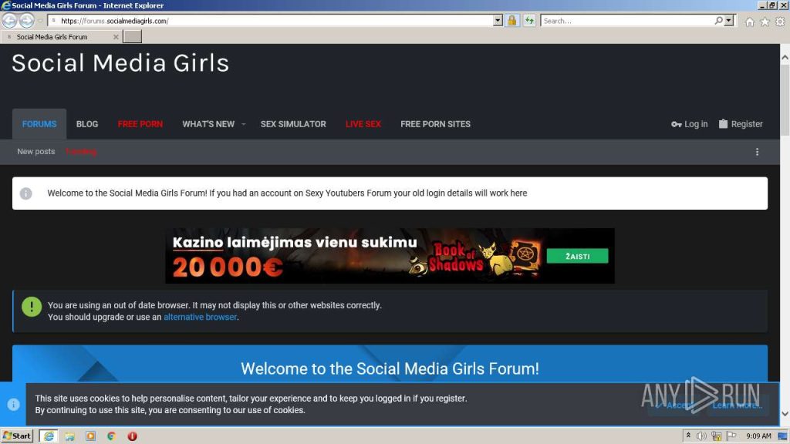Viewport: 790px width, 444px height.
Task: Open the What's New navigation item
Action: 208,124
